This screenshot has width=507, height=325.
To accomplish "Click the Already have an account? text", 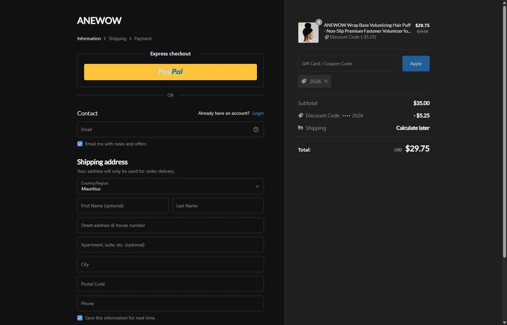I will [x=224, y=113].
